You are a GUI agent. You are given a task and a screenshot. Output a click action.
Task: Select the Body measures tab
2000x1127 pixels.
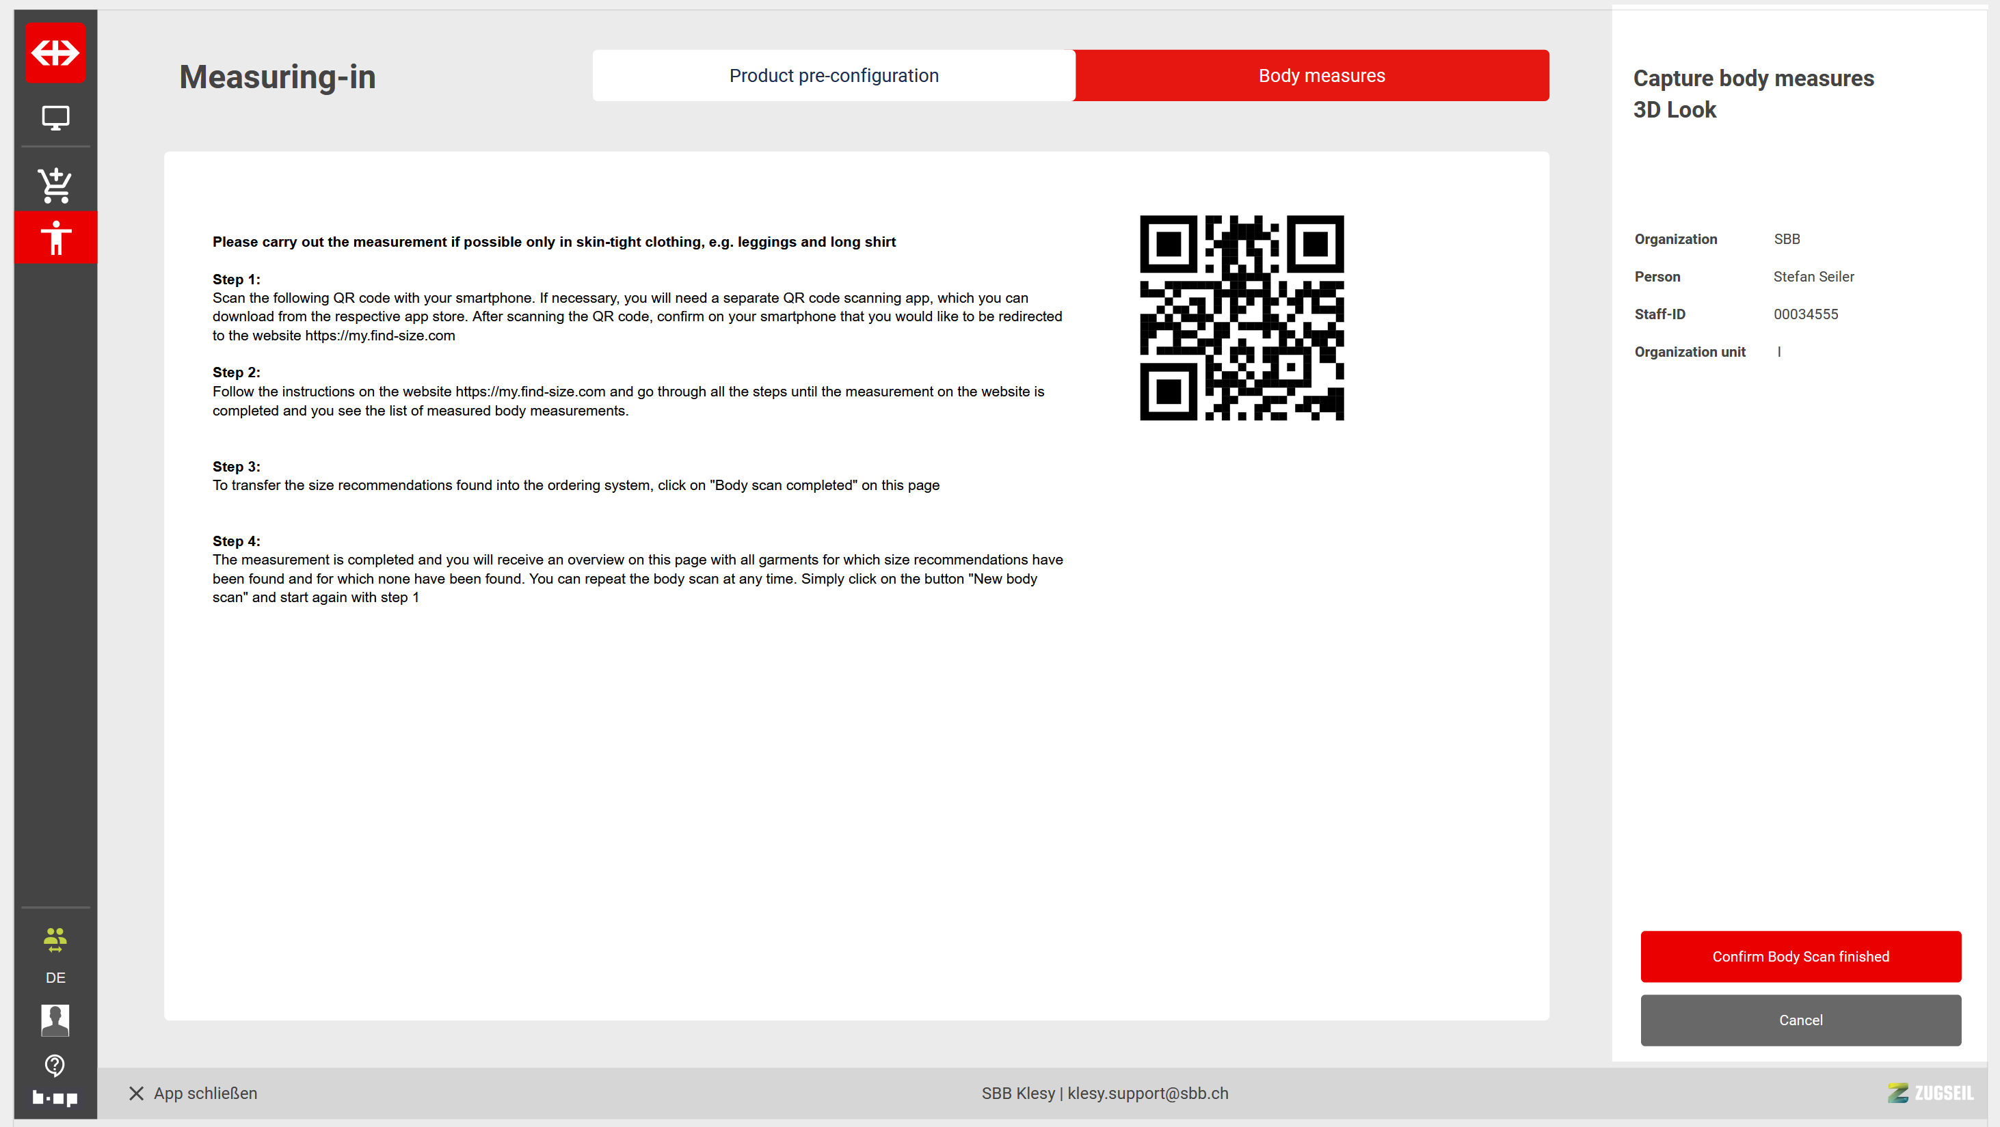(x=1320, y=75)
